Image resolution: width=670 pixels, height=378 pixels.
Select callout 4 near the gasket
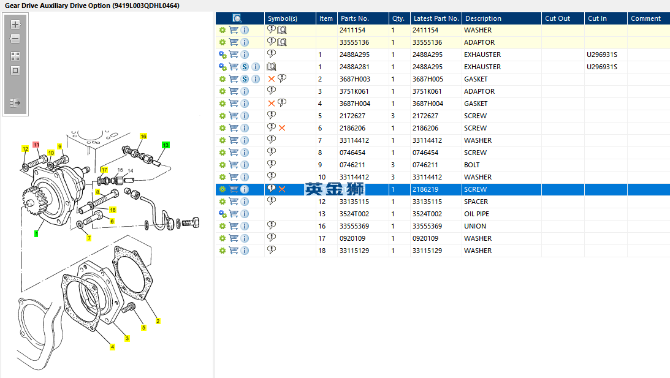[112, 347]
